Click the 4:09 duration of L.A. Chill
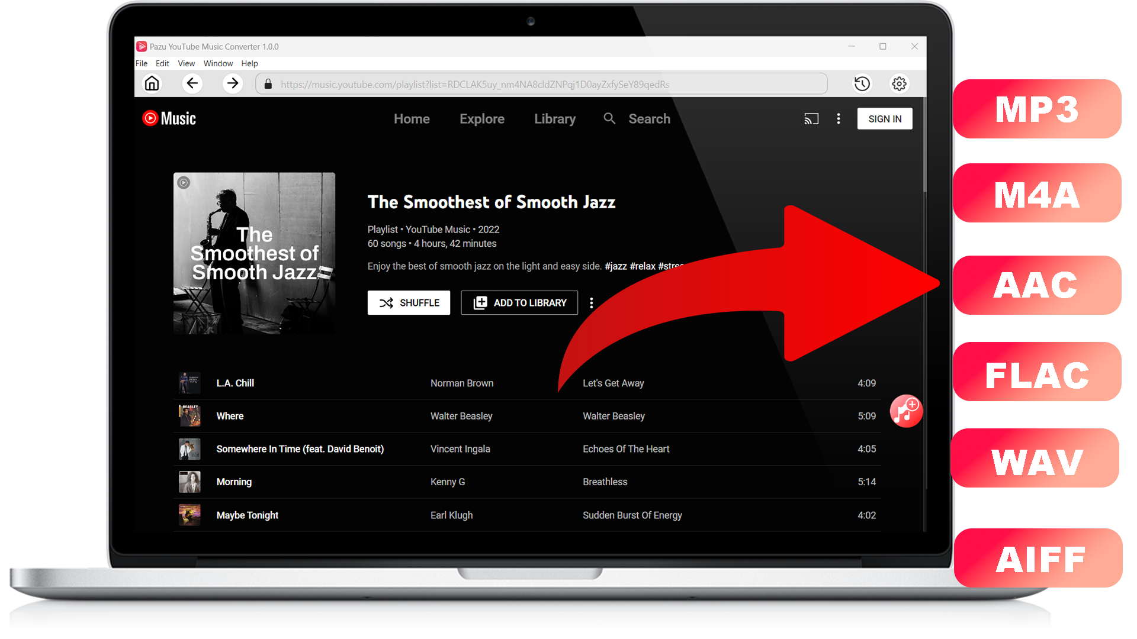Viewport: 1137px width, 639px height. 866,383
